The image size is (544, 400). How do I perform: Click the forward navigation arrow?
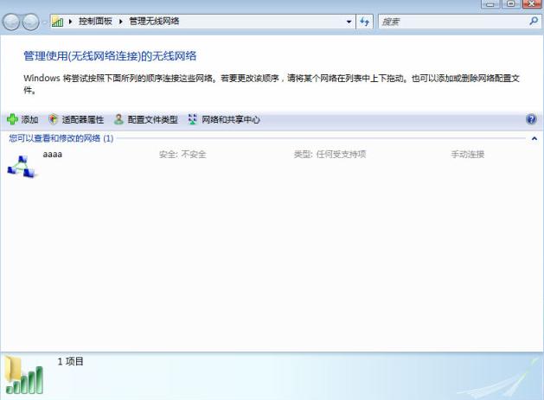click(30, 22)
